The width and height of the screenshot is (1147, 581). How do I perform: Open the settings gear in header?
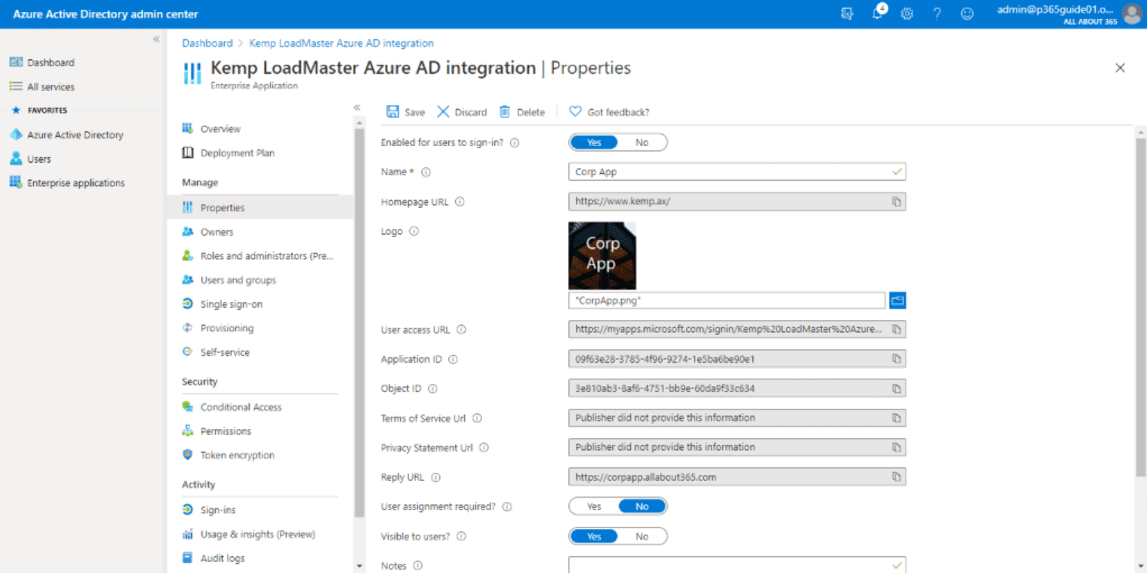tap(907, 14)
